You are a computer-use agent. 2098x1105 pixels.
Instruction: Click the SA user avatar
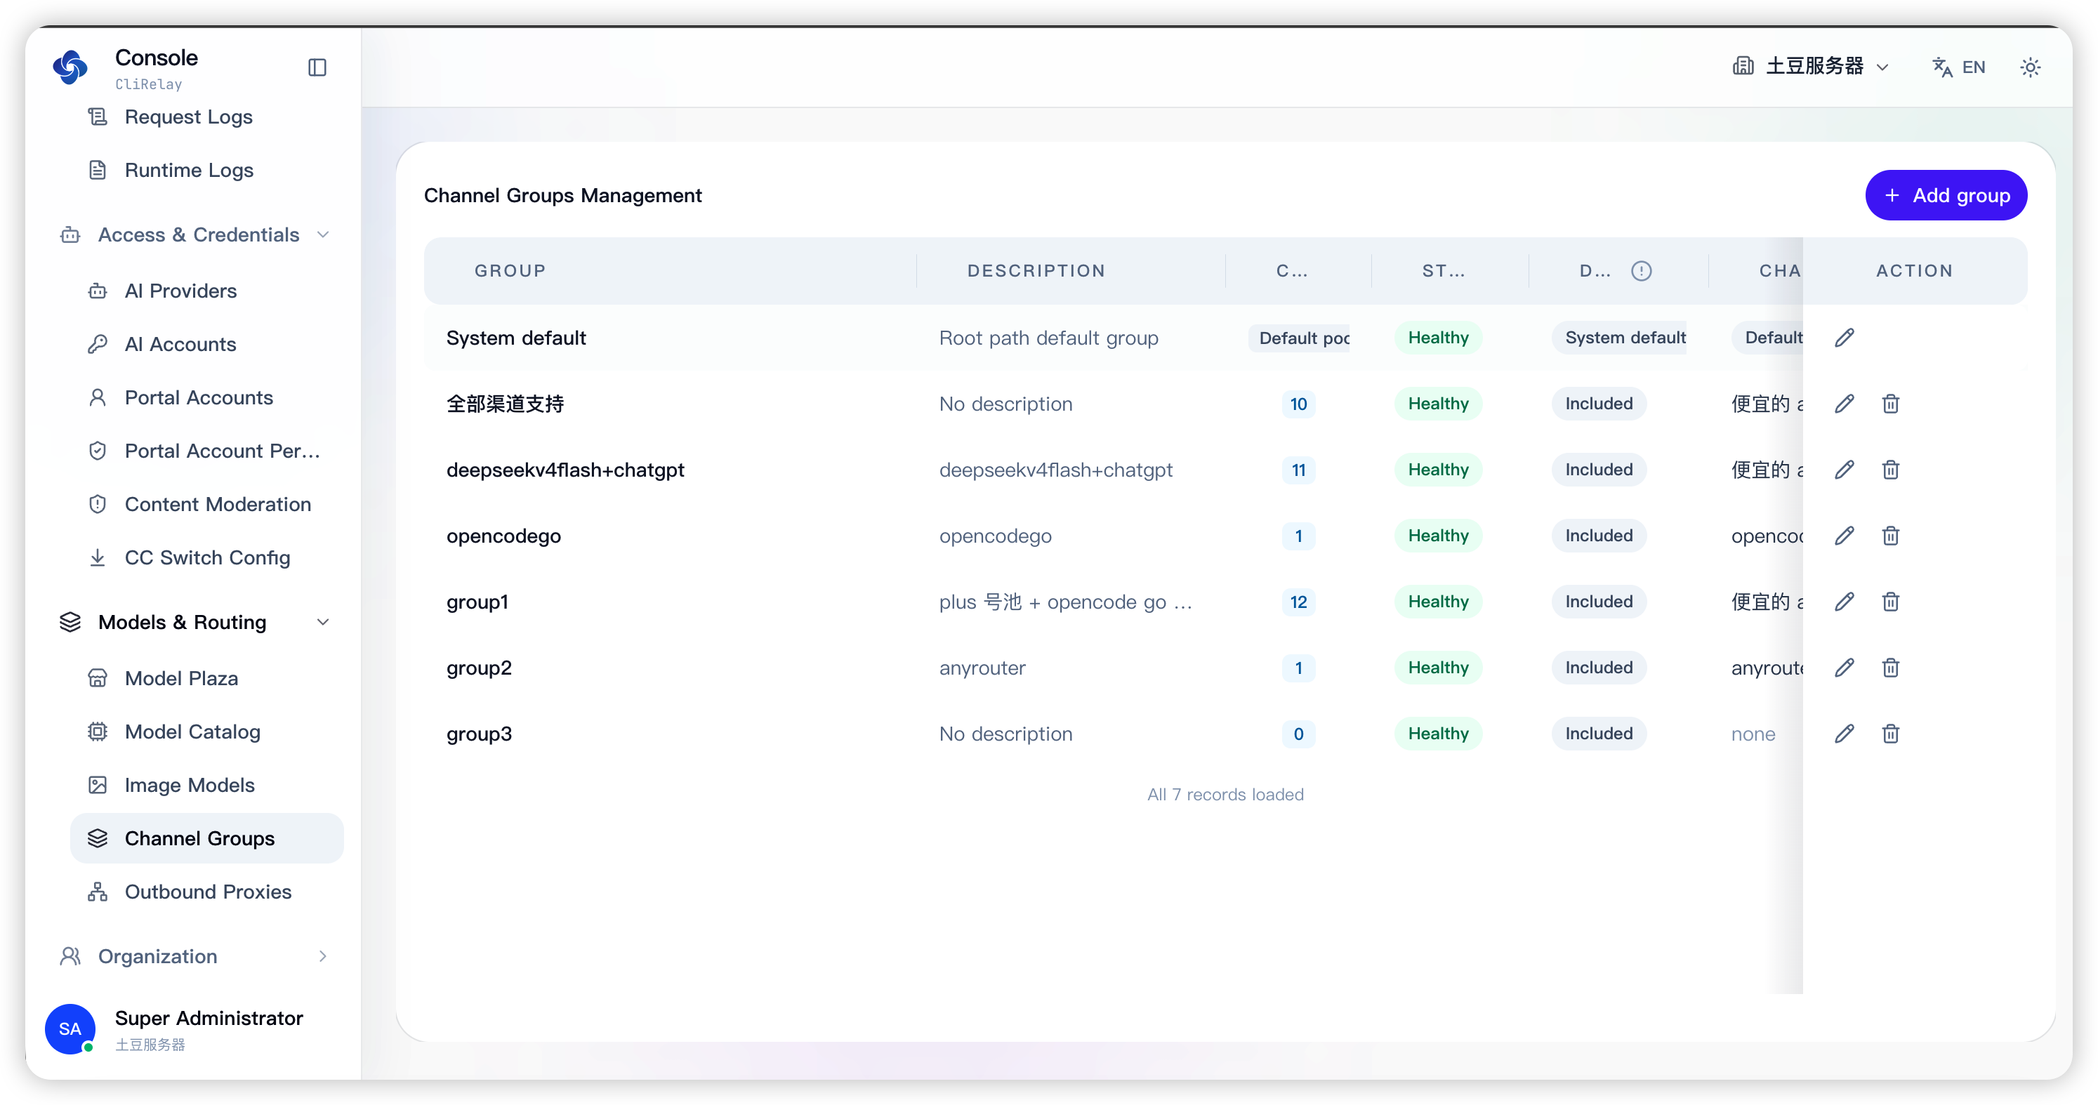tap(70, 1028)
